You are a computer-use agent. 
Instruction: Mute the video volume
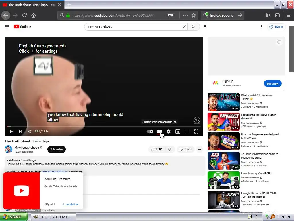(29, 132)
